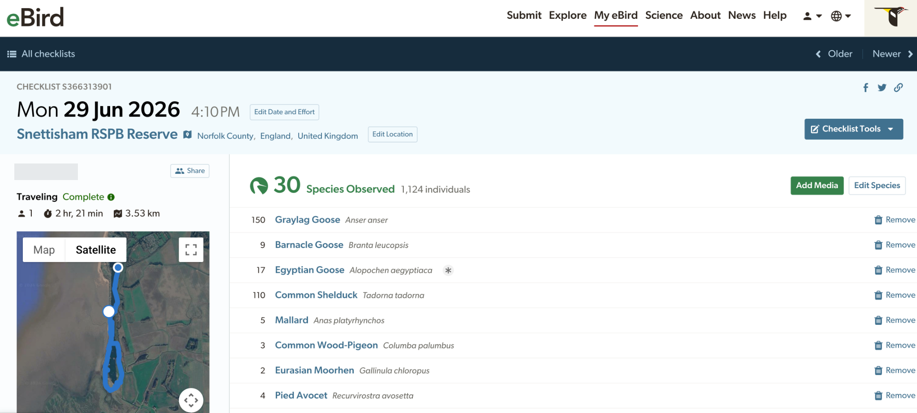Click the 2 hr, 21 min duration
The image size is (917, 413).
79,214
